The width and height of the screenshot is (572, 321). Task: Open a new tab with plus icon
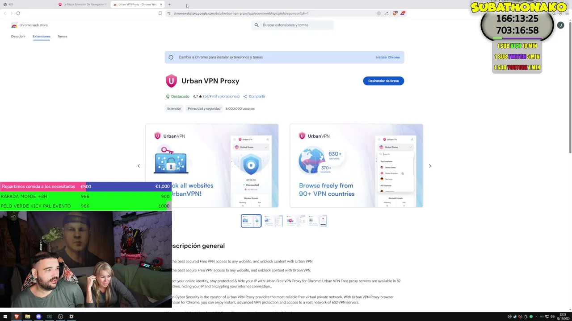tap(169, 4)
